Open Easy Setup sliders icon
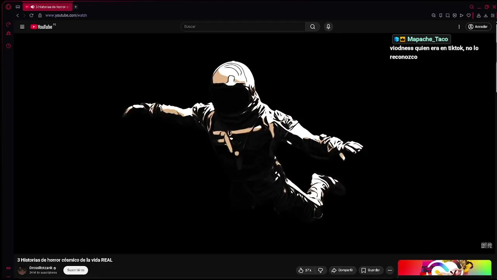This screenshot has width=497, height=280. 493,16
